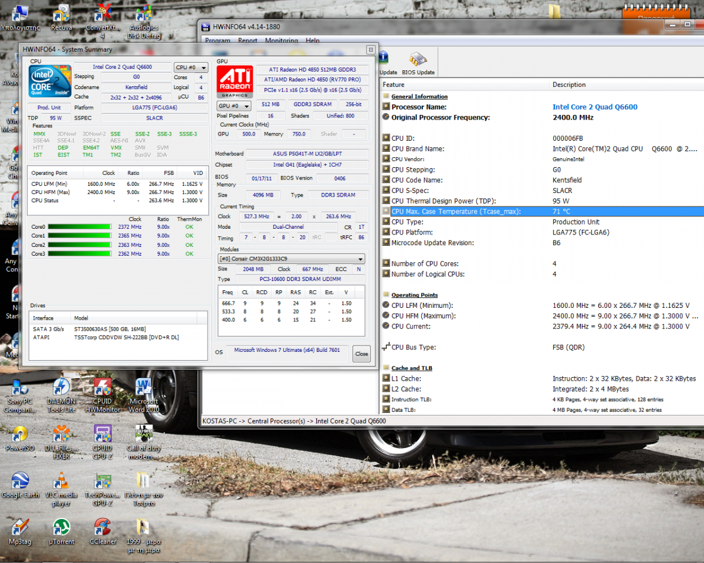
Task: Open TechPowerUp GPU-Z desktop shortcut
Action: 103,490
